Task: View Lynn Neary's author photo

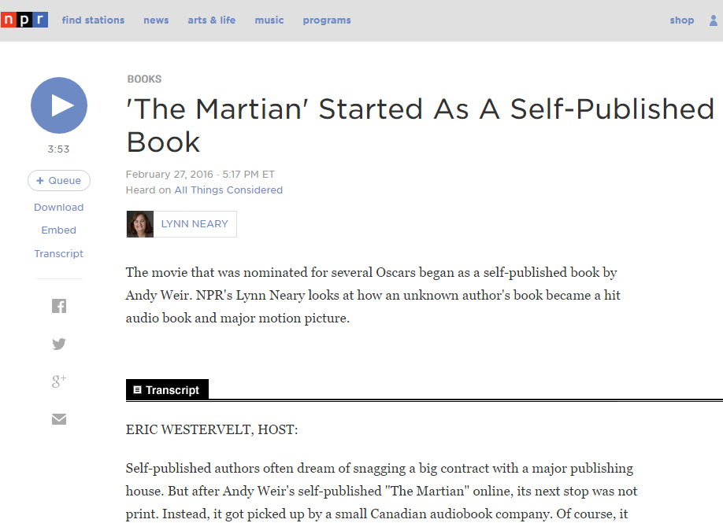Action: click(140, 224)
